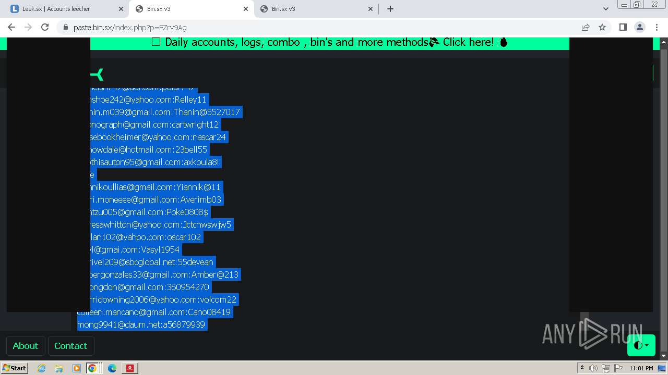This screenshot has height=375, width=668.
Task: Click the line ending with Yiannik@11
Action: pyautogui.click(x=157, y=187)
